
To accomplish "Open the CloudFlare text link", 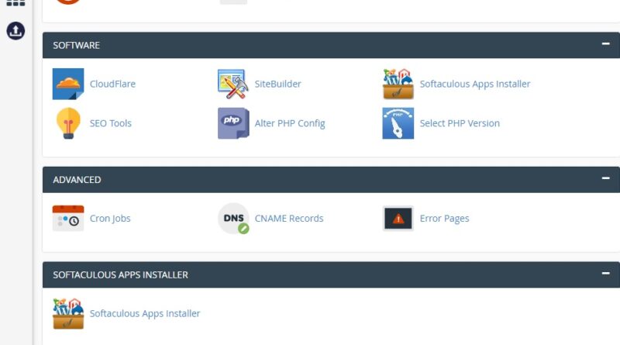I will tap(112, 84).
